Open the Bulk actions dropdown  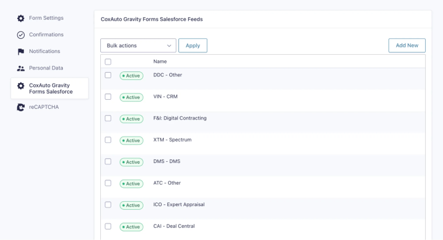click(x=138, y=46)
